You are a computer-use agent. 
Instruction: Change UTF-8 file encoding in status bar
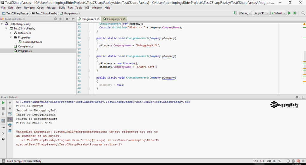pyautogui.click(x=271, y=161)
